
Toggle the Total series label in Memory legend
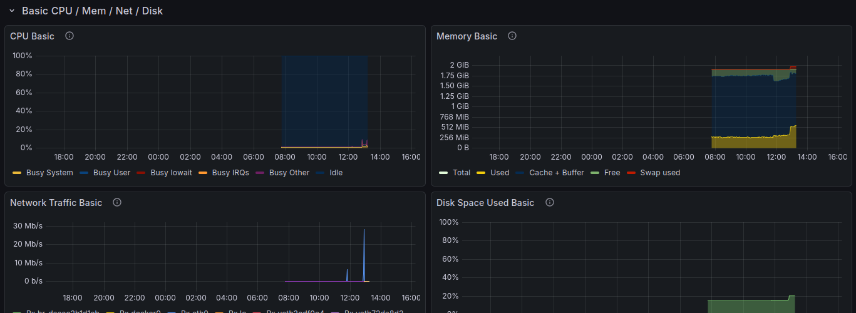coord(462,173)
